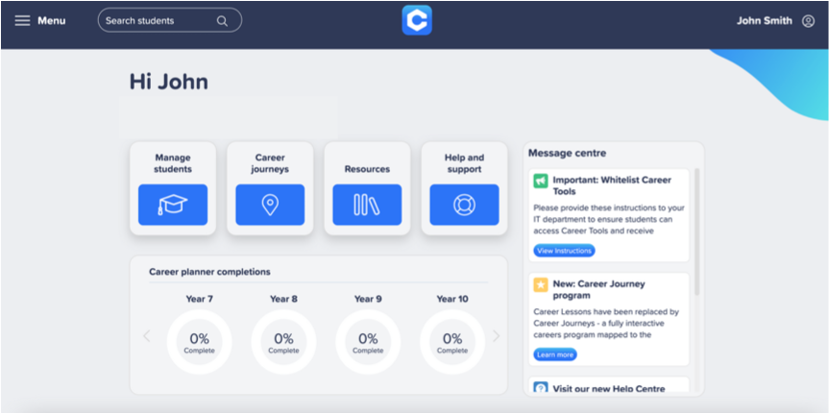The image size is (829, 413).
Task: Open the Help and support card title
Action: [464, 163]
